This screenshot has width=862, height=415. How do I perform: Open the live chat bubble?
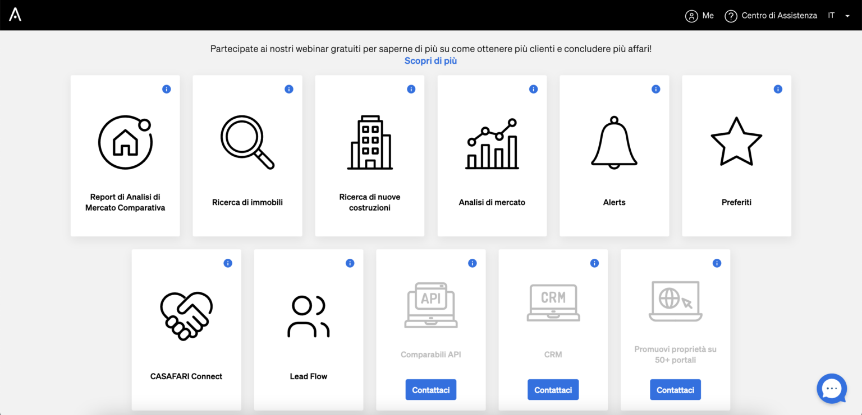tap(832, 388)
